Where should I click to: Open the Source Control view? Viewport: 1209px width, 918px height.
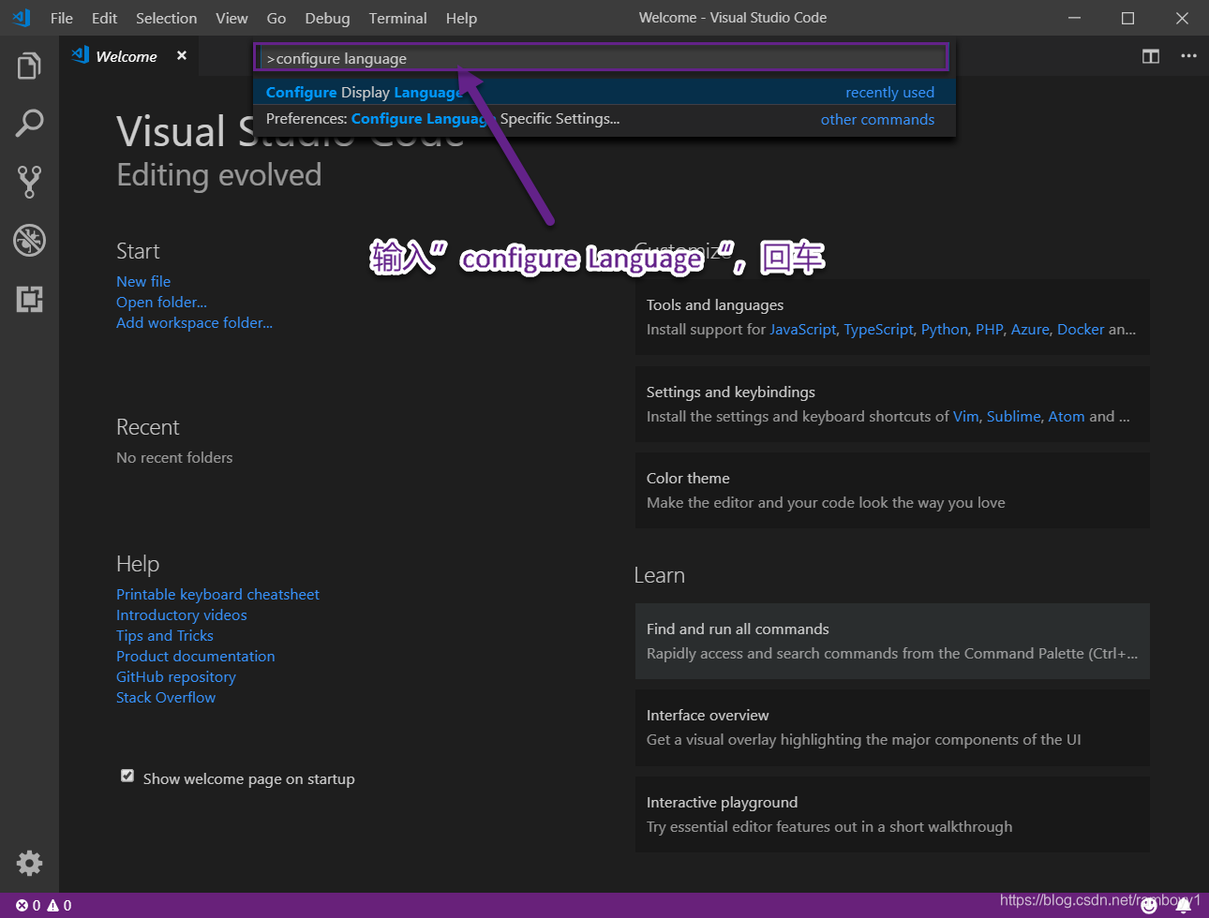pos(29,182)
